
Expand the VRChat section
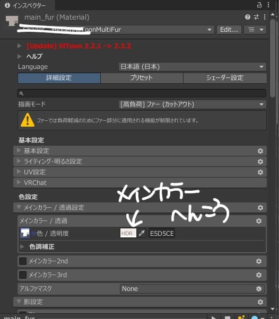point(140,183)
